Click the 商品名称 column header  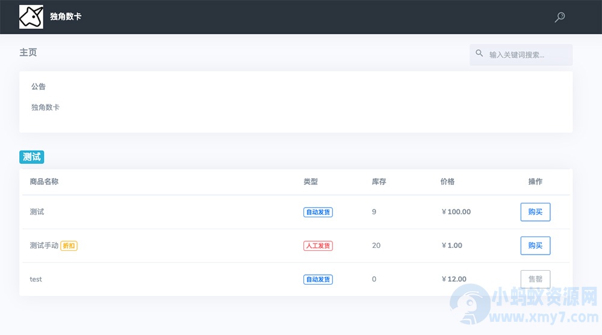pos(44,181)
